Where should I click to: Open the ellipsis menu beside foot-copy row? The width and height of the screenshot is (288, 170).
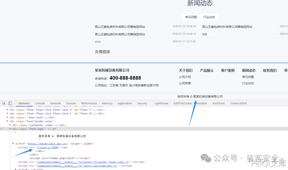pos(2,129)
